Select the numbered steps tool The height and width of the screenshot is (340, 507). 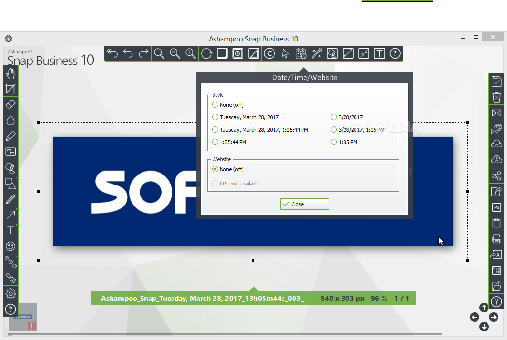[10, 262]
